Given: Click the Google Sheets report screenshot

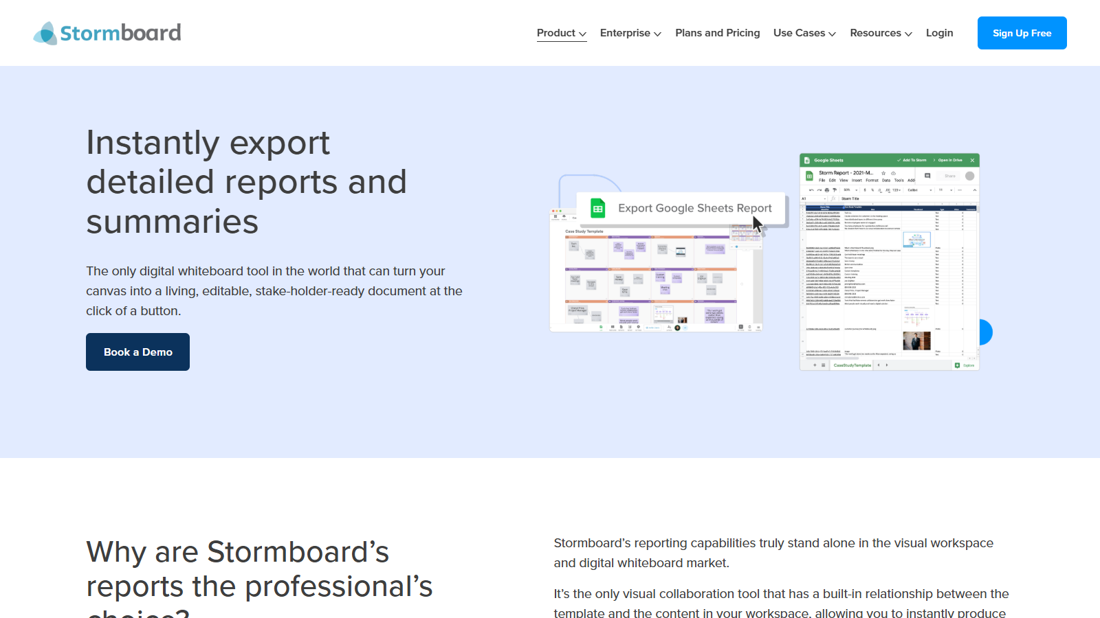Looking at the screenshot, I should [x=889, y=262].
